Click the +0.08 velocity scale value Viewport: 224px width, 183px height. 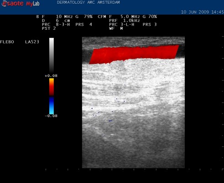tap(51, 75)
